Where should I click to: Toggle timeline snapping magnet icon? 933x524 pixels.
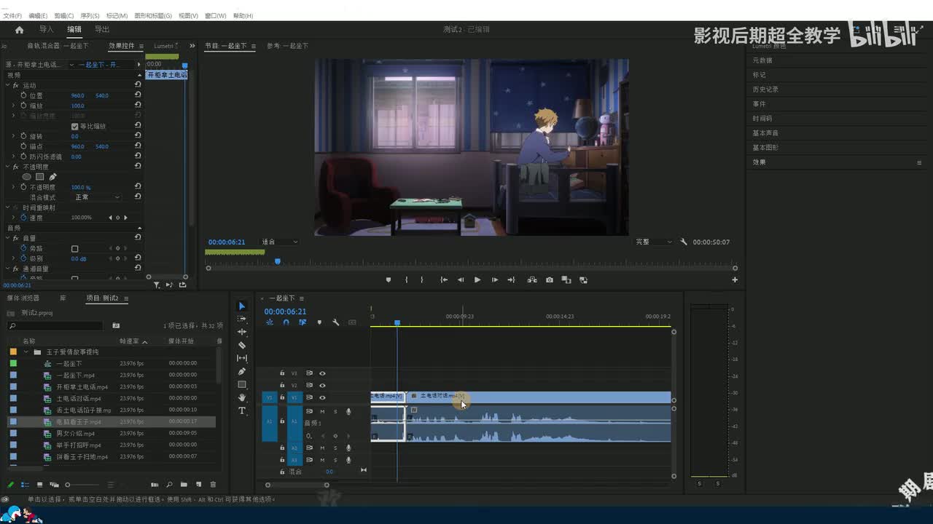286,322
